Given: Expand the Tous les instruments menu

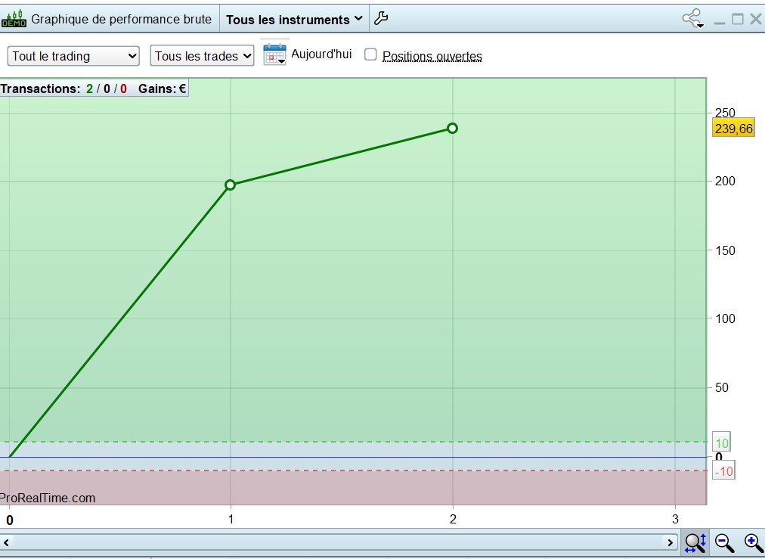Looking at the screenshot, I should click(x=294, y=20).
